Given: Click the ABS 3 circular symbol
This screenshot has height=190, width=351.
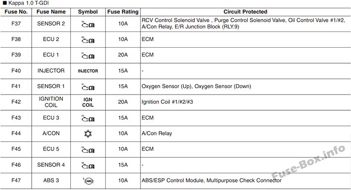Looking at the screenshot, I should pyautogui.click(x=89, y=181).
